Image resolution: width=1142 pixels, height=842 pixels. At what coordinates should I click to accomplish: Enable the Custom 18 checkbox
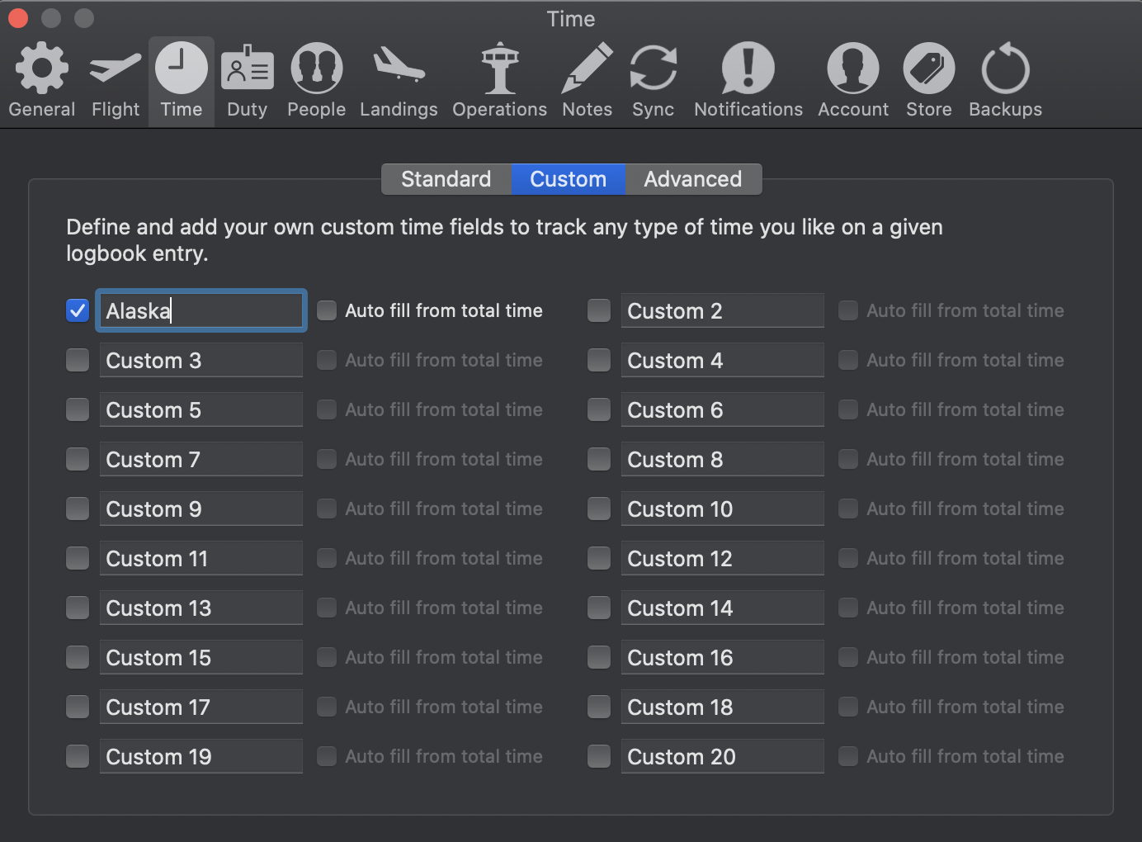pyautogui.click(x=599, y=707)
